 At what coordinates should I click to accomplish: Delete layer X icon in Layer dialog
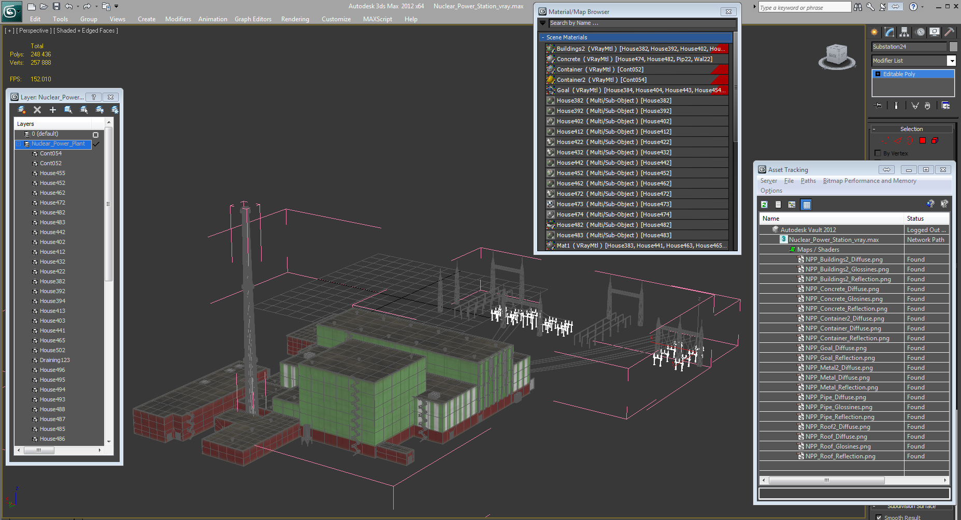pos(37,110)
